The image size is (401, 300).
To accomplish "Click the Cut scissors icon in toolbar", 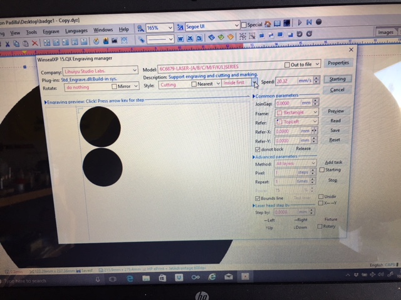I will [x=8, y=44].
